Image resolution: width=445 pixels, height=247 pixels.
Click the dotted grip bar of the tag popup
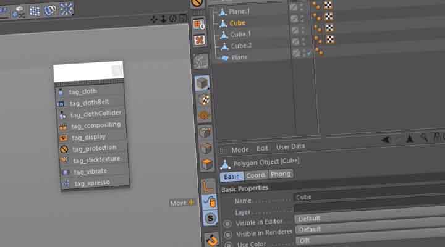pos(89,83)
